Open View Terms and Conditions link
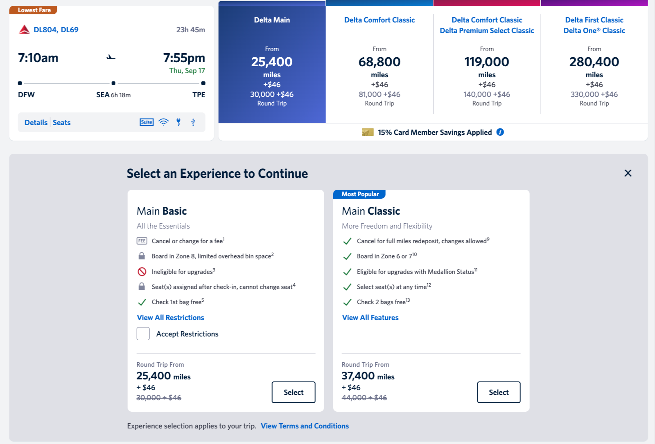The image size is (655, 444). click(305, 426)
